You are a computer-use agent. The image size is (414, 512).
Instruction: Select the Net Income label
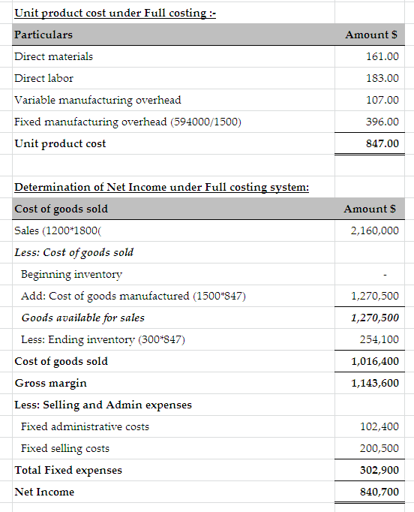click(44, 492)
